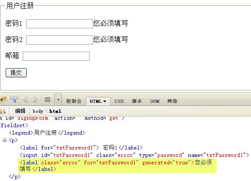Switch to the 控制台 tab
The width and height of the screenshot is (251, 181).
(x=74, y=101)
